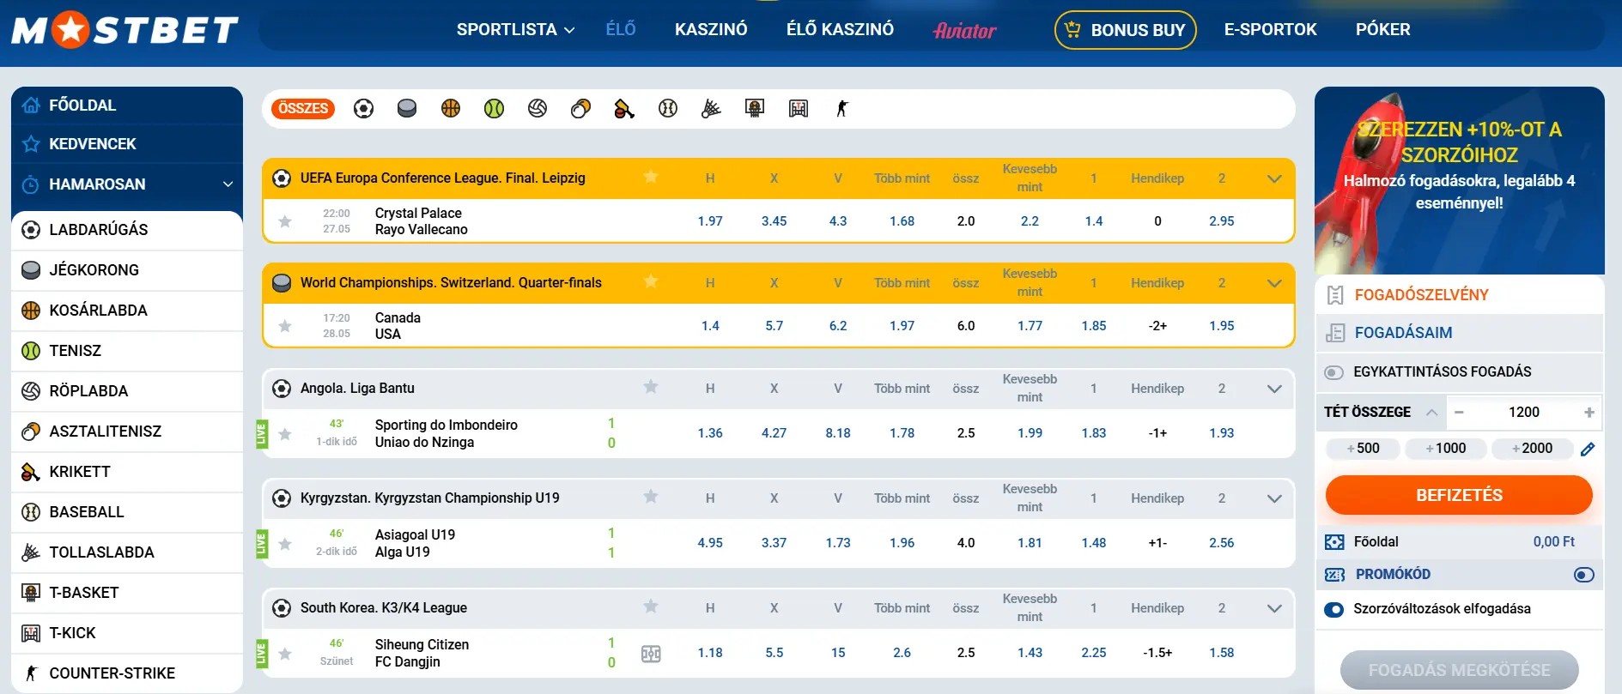Open Kedvencek in the sidebar
The image size is (1622, 694).
[127, 144]
